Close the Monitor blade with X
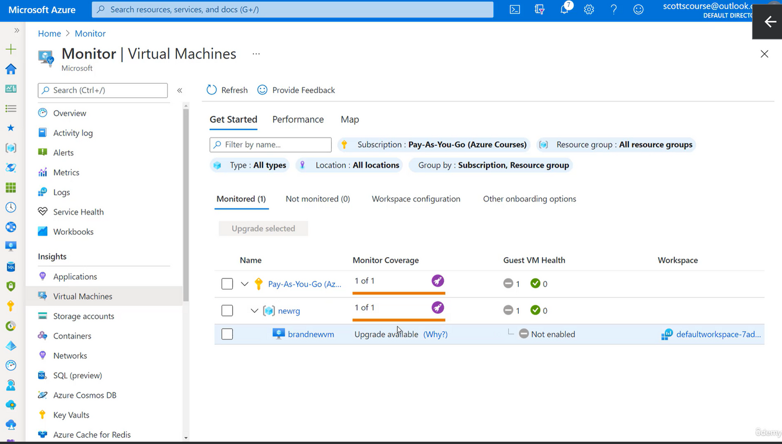This screenshot has height=444, width=782. [x=764, y=54]
